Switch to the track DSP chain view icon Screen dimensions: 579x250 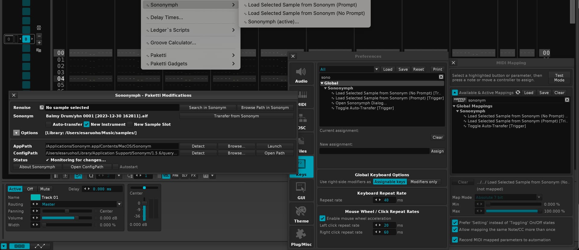tap(19, 246)
